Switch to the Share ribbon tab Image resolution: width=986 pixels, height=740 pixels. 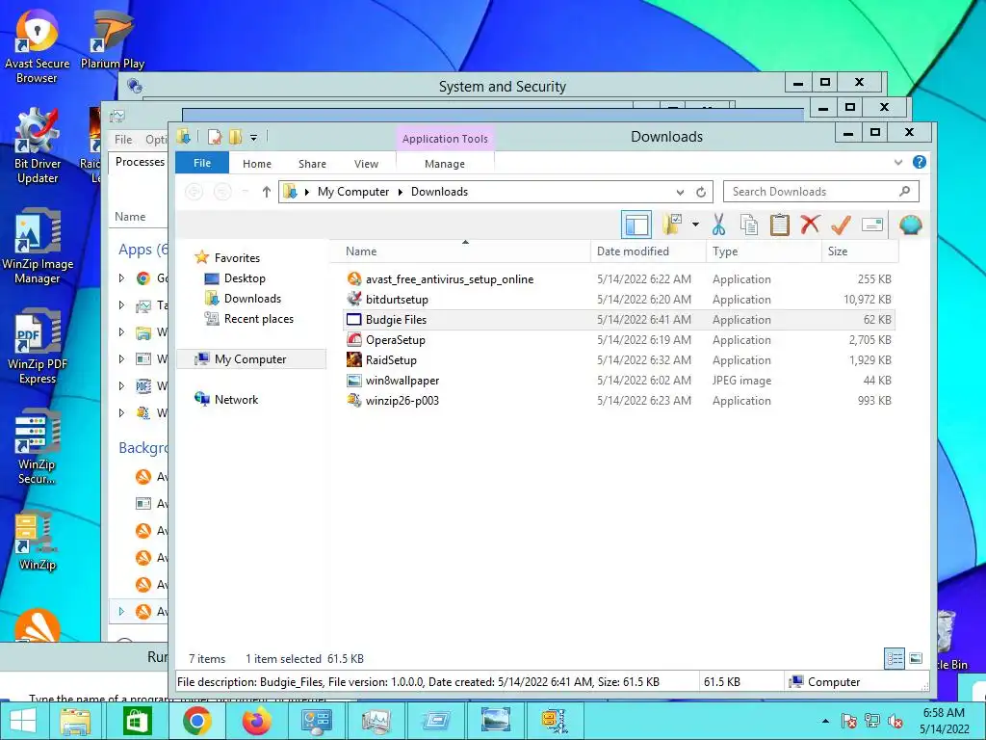(312, 164)
